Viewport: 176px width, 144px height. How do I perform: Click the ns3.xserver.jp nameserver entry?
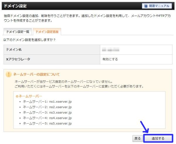tap(47, 112)
